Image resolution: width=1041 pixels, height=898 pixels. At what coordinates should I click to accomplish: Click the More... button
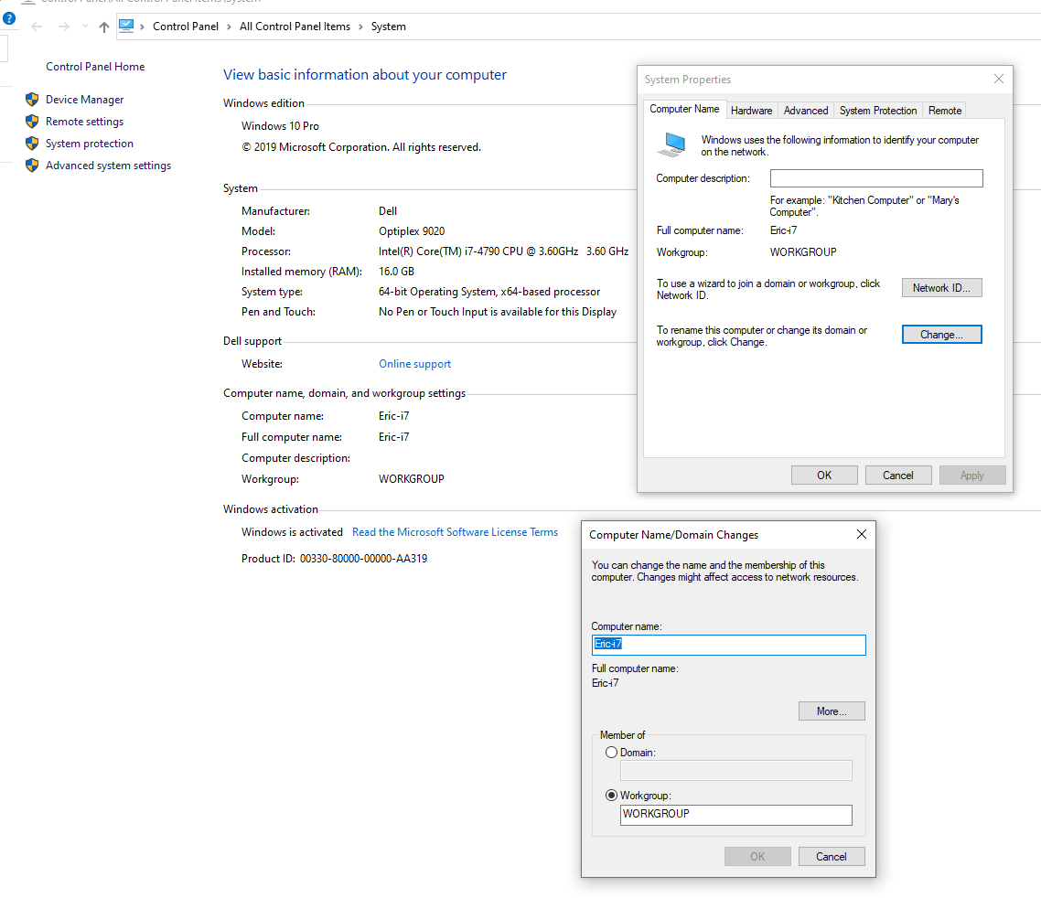[831, 711]
